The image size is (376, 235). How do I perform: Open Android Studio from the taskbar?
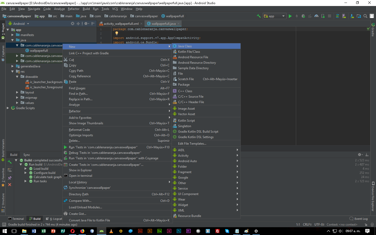click(102, 231)
